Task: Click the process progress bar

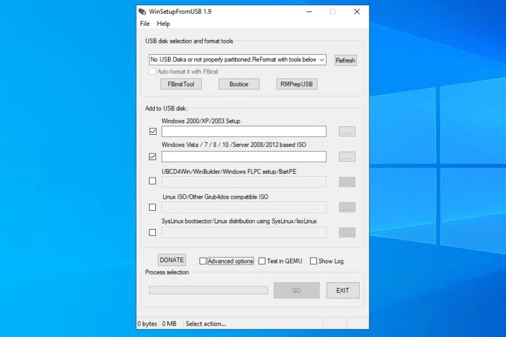Action: click(x=208, y=290)
